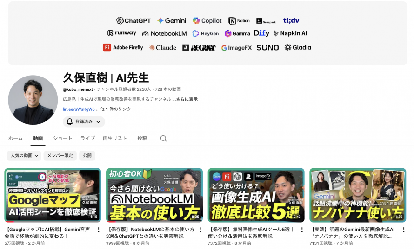Click the channel profile avatar
This screenshot has width=414, height=249.
click(33, 100)
